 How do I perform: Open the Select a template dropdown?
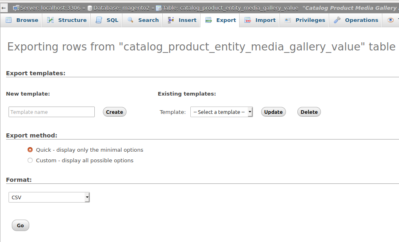(222, 112)
